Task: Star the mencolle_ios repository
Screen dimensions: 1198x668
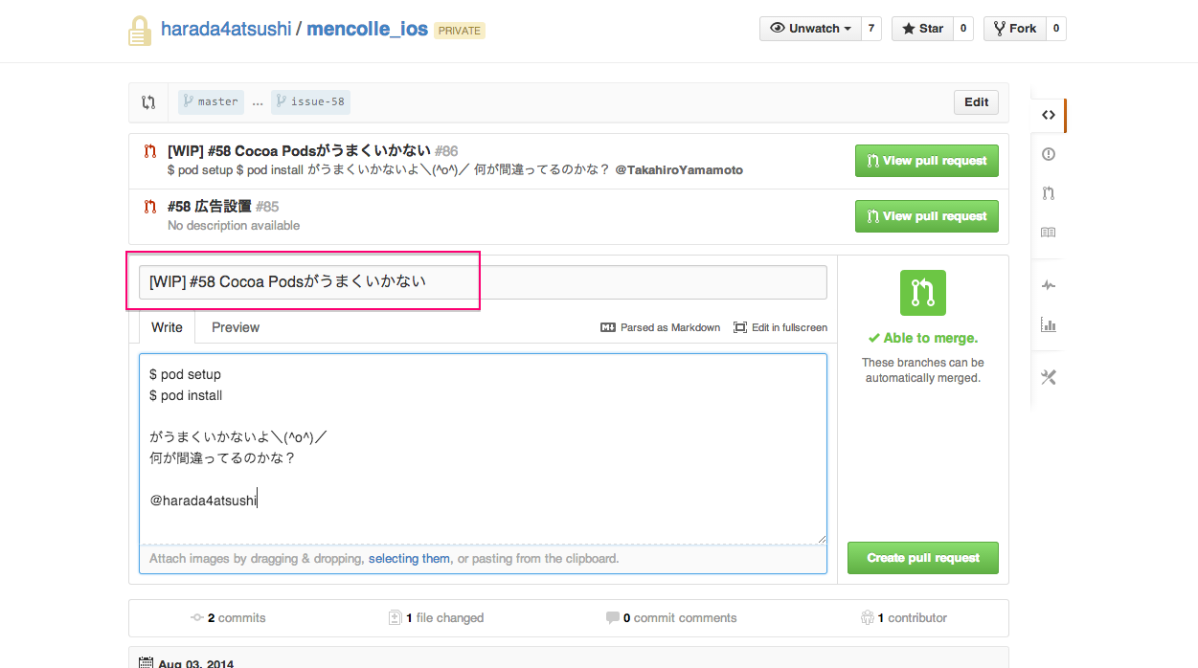Action: pyautogui.click(x=921, y=28)
